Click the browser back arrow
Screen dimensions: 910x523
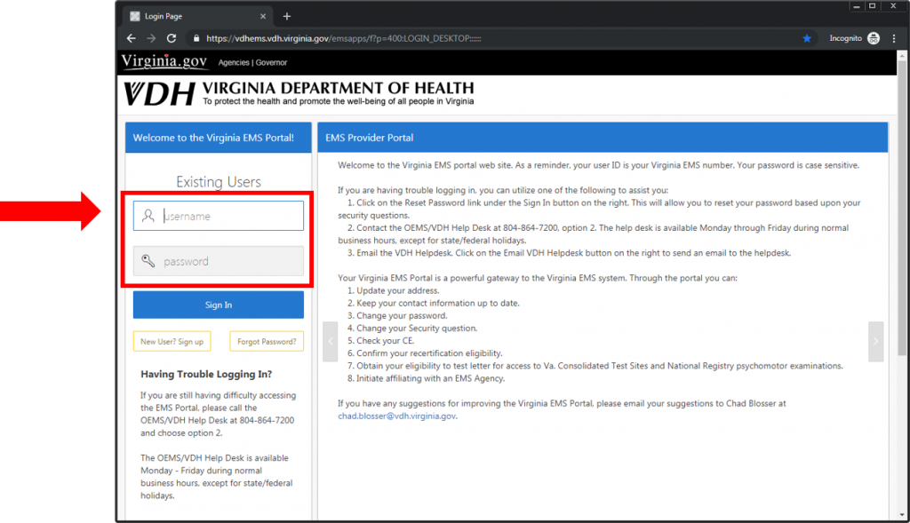click(x=131, y=38)
